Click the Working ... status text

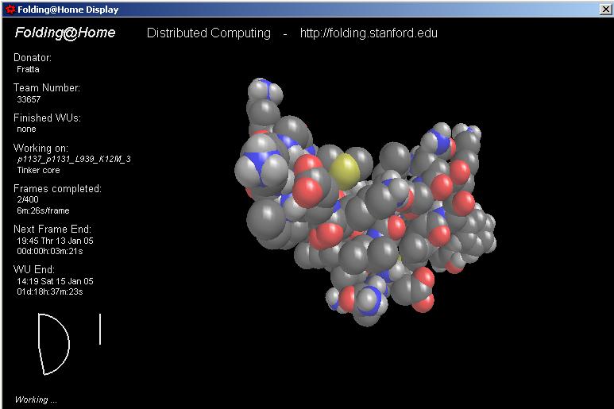36,399
